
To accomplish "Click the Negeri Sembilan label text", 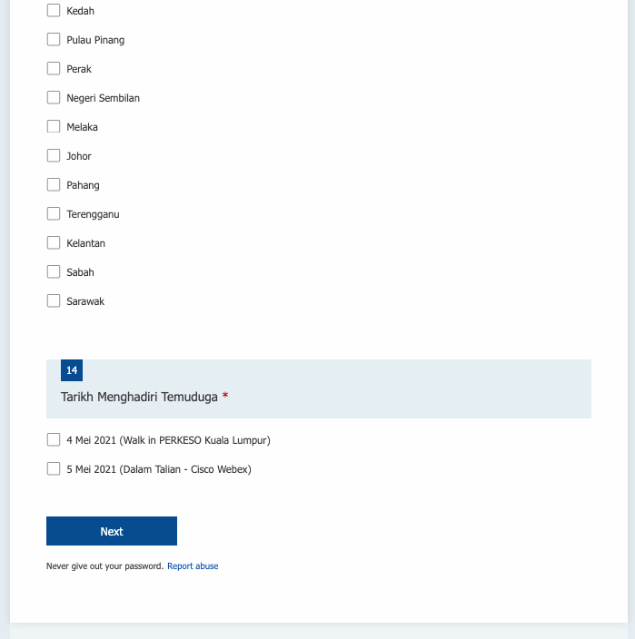I will [x=103, y=98].
